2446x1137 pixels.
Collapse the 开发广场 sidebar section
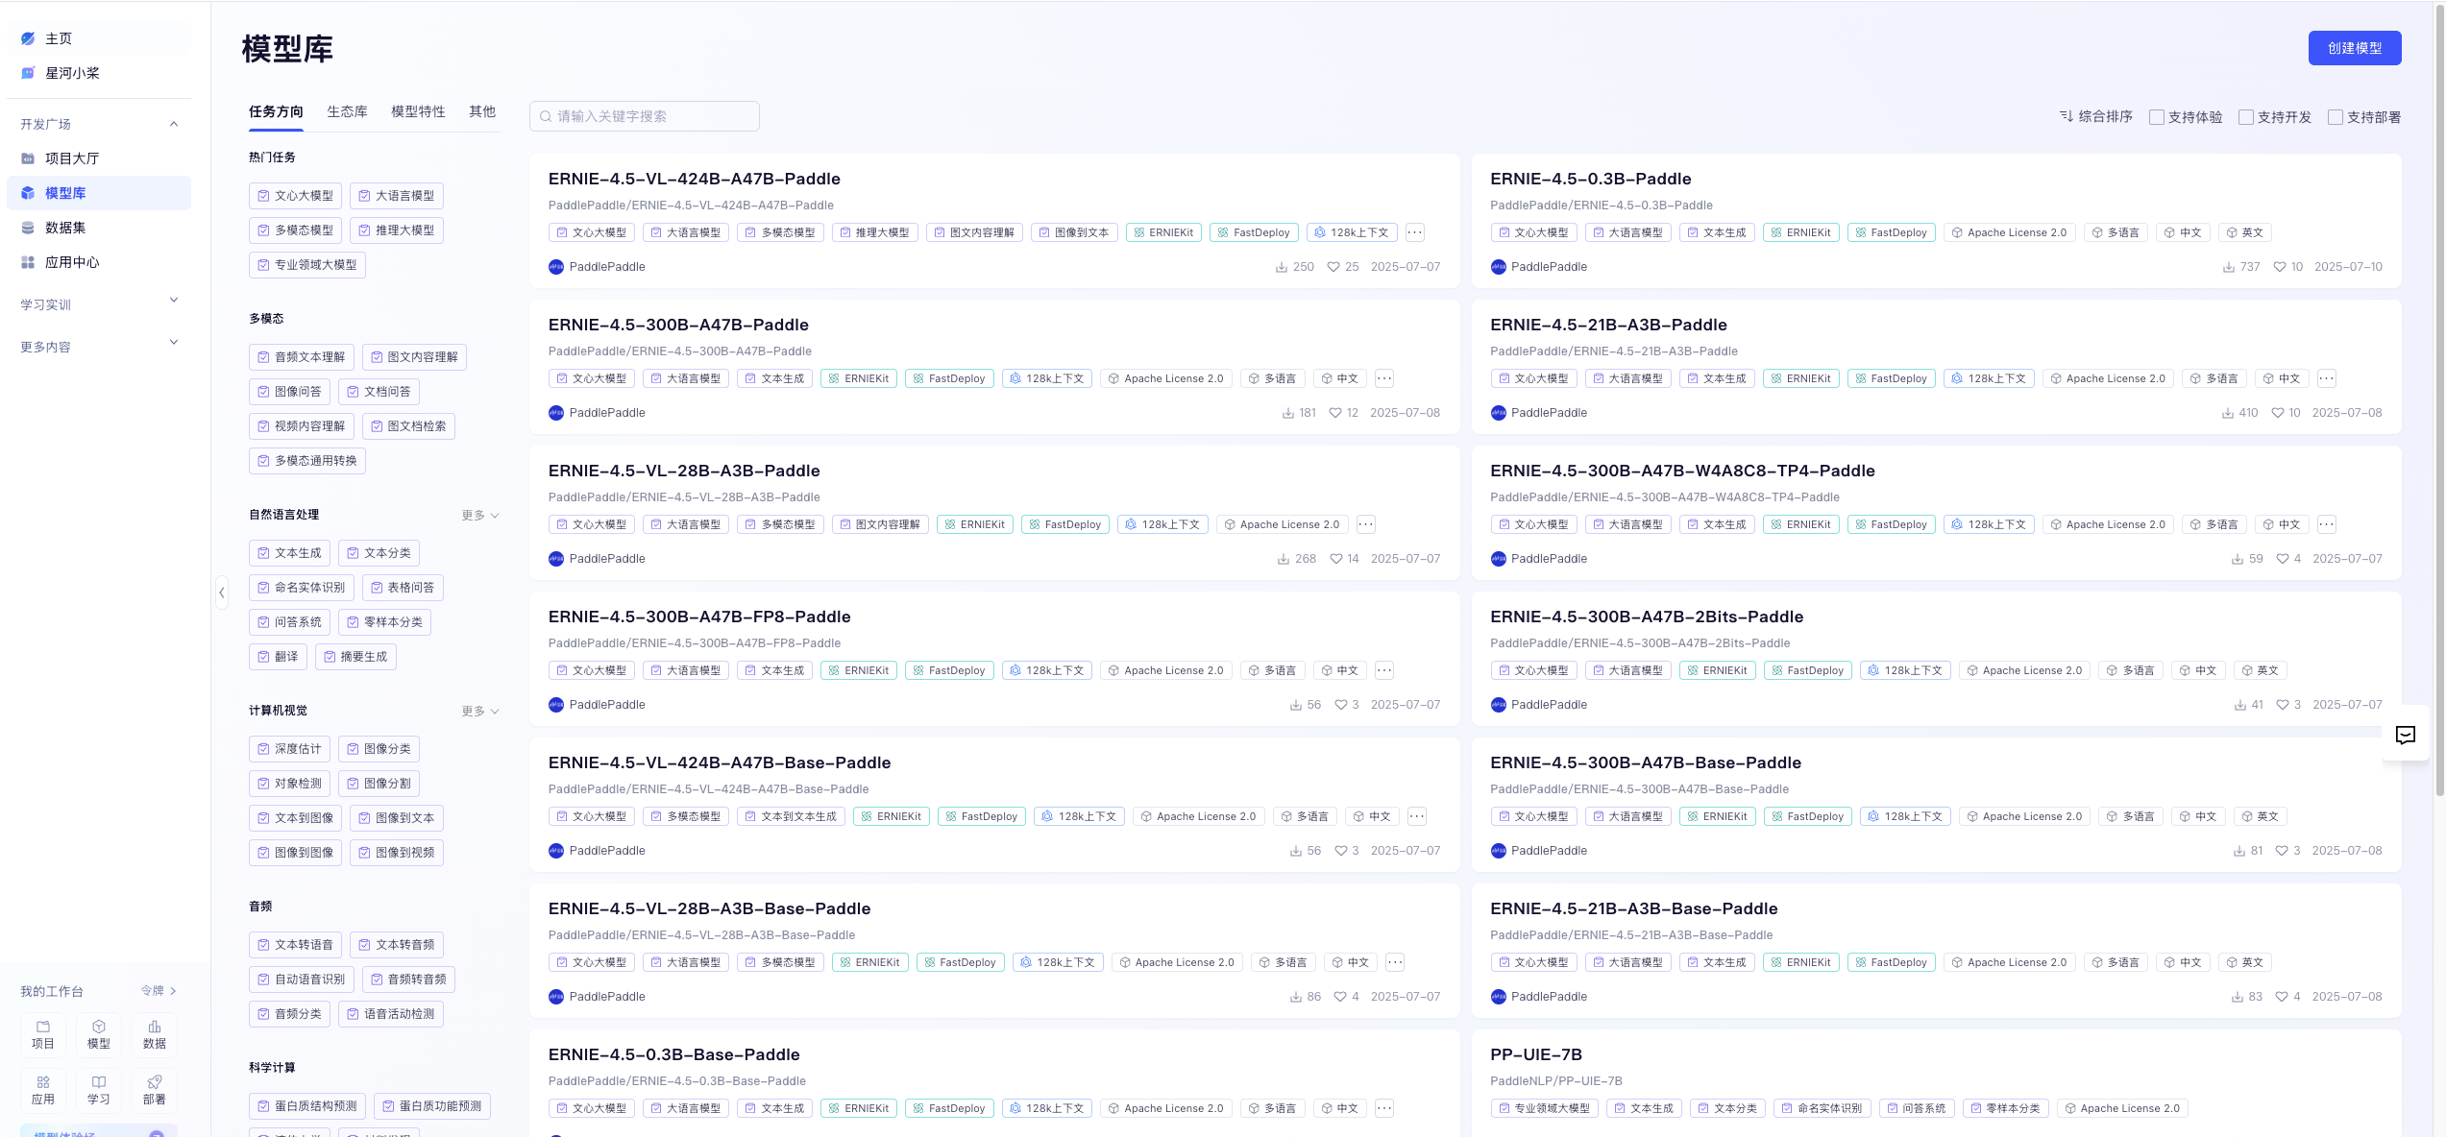(x=174, y=124)
